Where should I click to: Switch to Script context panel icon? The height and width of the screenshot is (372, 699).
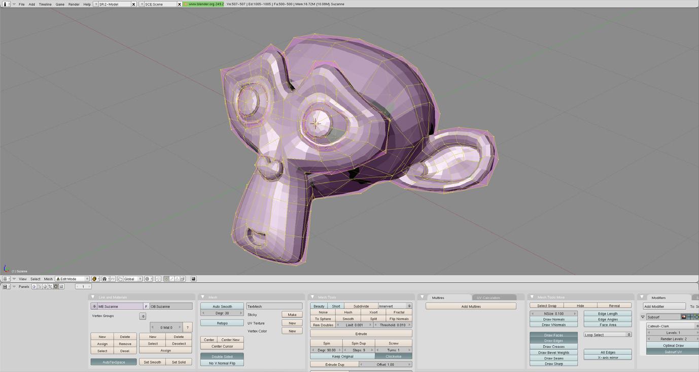39,286
